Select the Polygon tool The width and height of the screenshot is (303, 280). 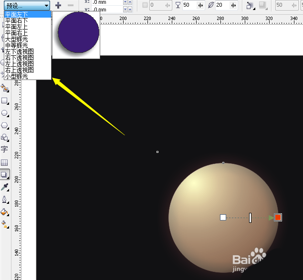(5, 126)
